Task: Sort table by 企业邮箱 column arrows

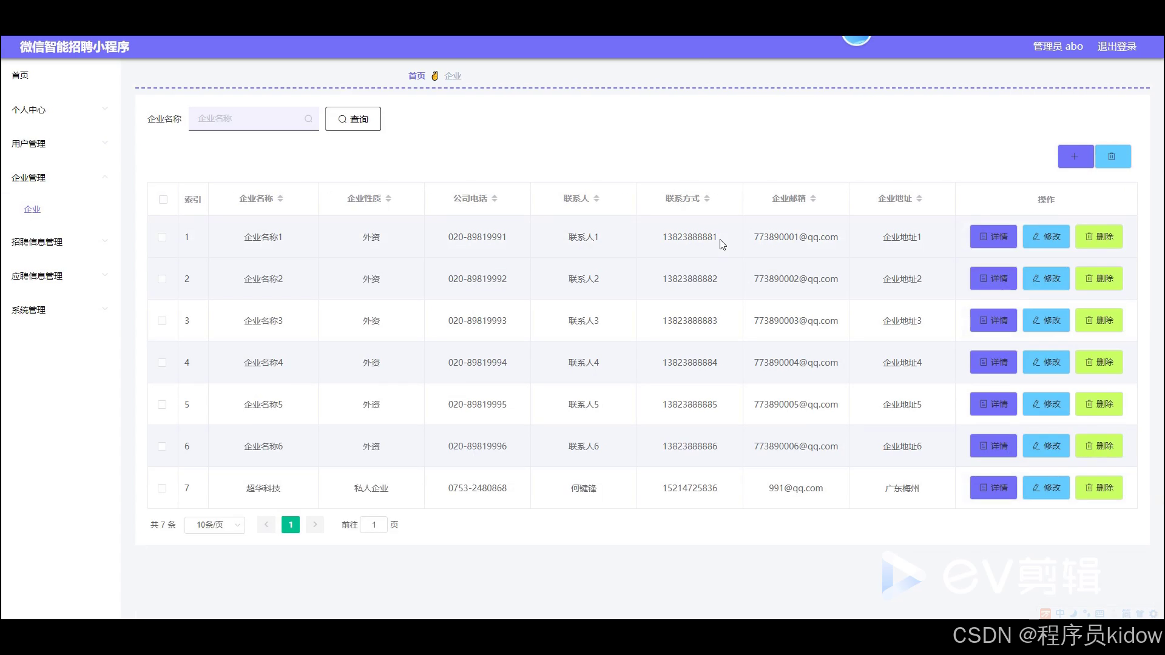Action: point(813,199)
